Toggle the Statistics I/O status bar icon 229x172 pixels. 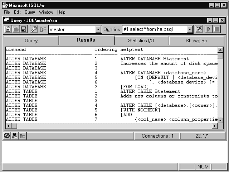tap(22, 136)
